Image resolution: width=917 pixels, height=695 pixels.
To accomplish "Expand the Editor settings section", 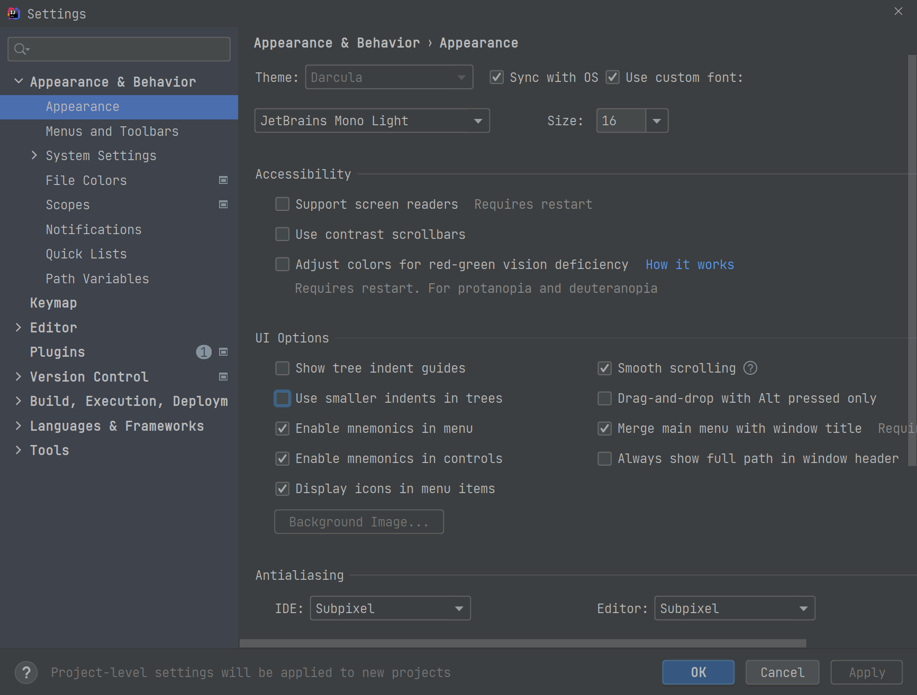I will tap(19, 327).
